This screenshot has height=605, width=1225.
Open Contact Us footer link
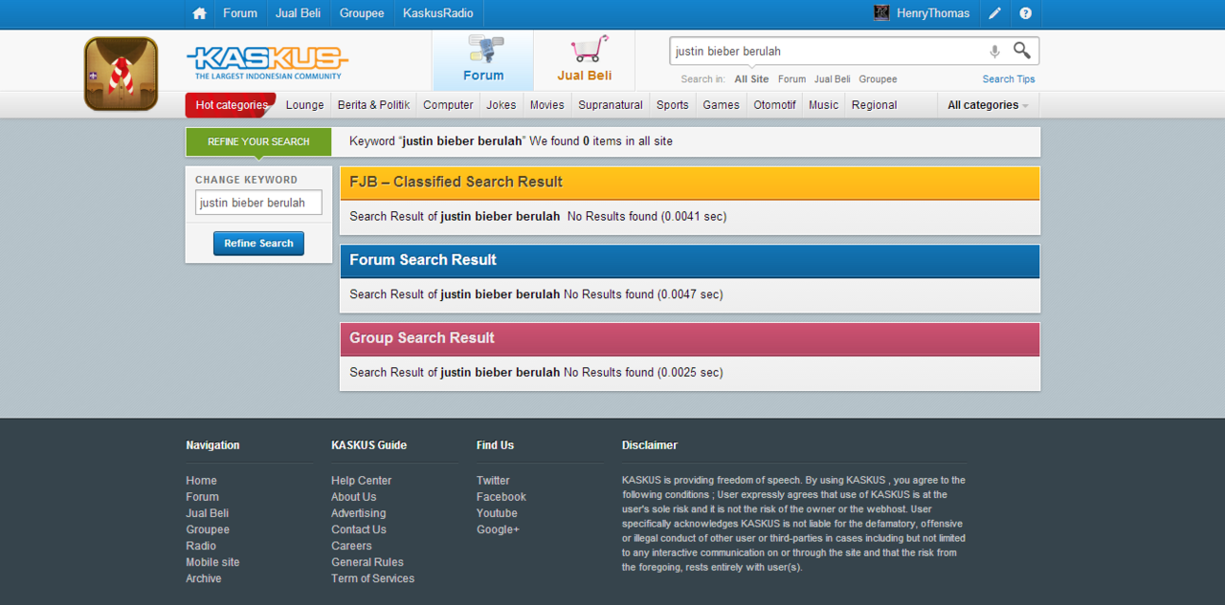pyautogui.click(x=359, y=529)
